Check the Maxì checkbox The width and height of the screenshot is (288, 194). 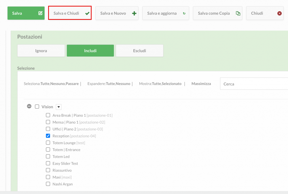[48, 177]
